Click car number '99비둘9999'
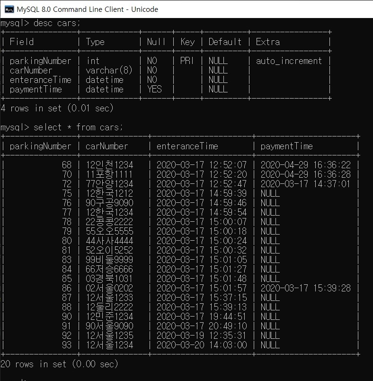 tap(109, 260)
